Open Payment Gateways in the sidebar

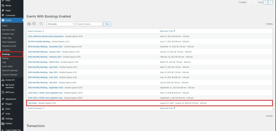(x=10, y=70)
